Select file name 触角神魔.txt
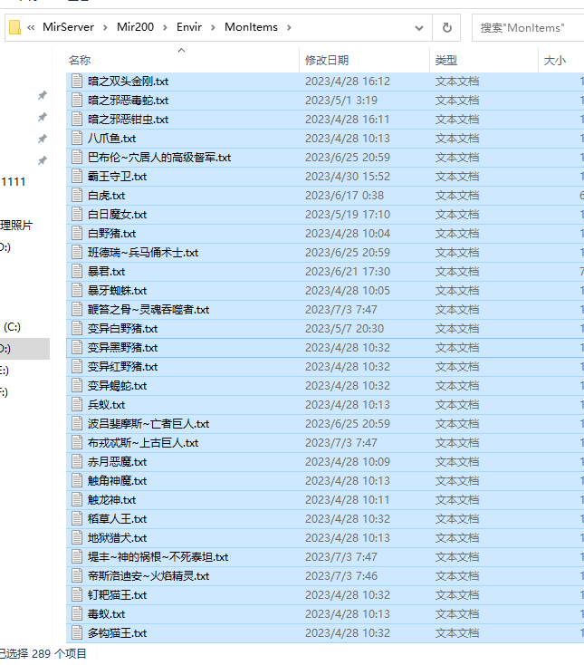The width and height of the screenshot is (584, 665). pyautogui.click(x=117, y=481)
